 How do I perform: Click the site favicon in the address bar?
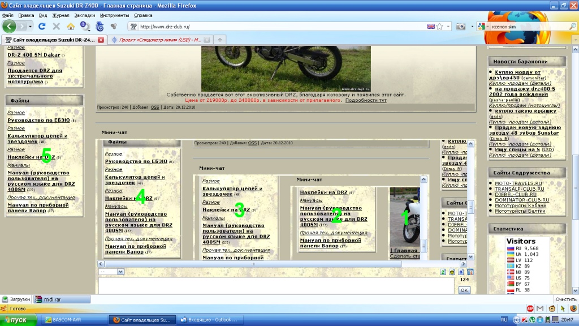coord(133,27)
